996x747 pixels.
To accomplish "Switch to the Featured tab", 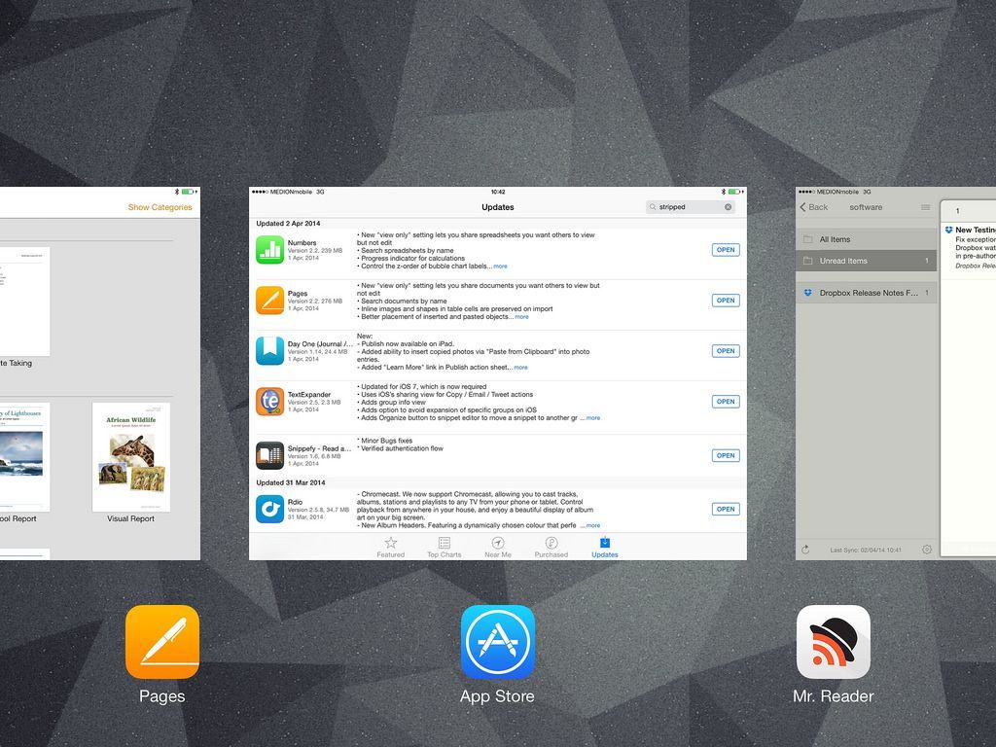I will (390, 547).
